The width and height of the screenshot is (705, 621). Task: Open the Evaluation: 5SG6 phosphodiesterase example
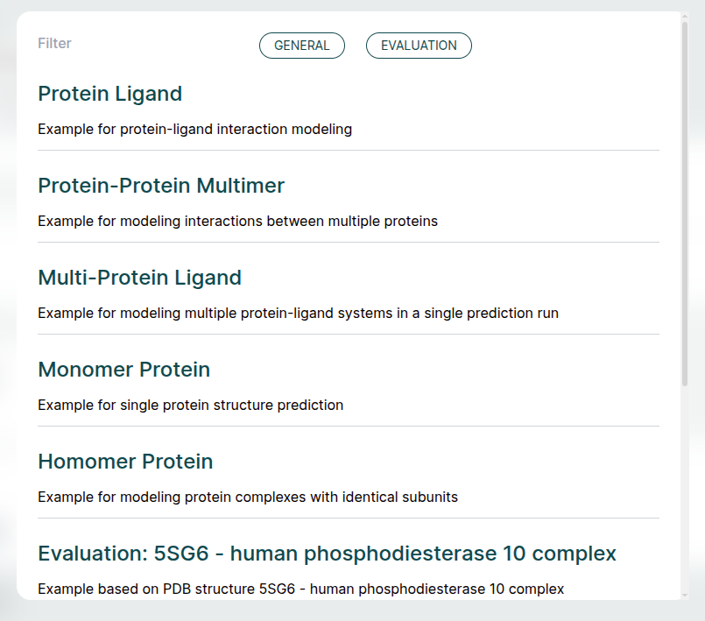pos(327,554)
